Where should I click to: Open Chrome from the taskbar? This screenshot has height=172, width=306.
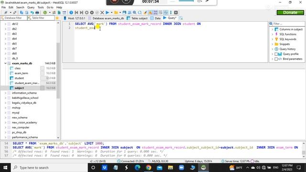point(148,168)
